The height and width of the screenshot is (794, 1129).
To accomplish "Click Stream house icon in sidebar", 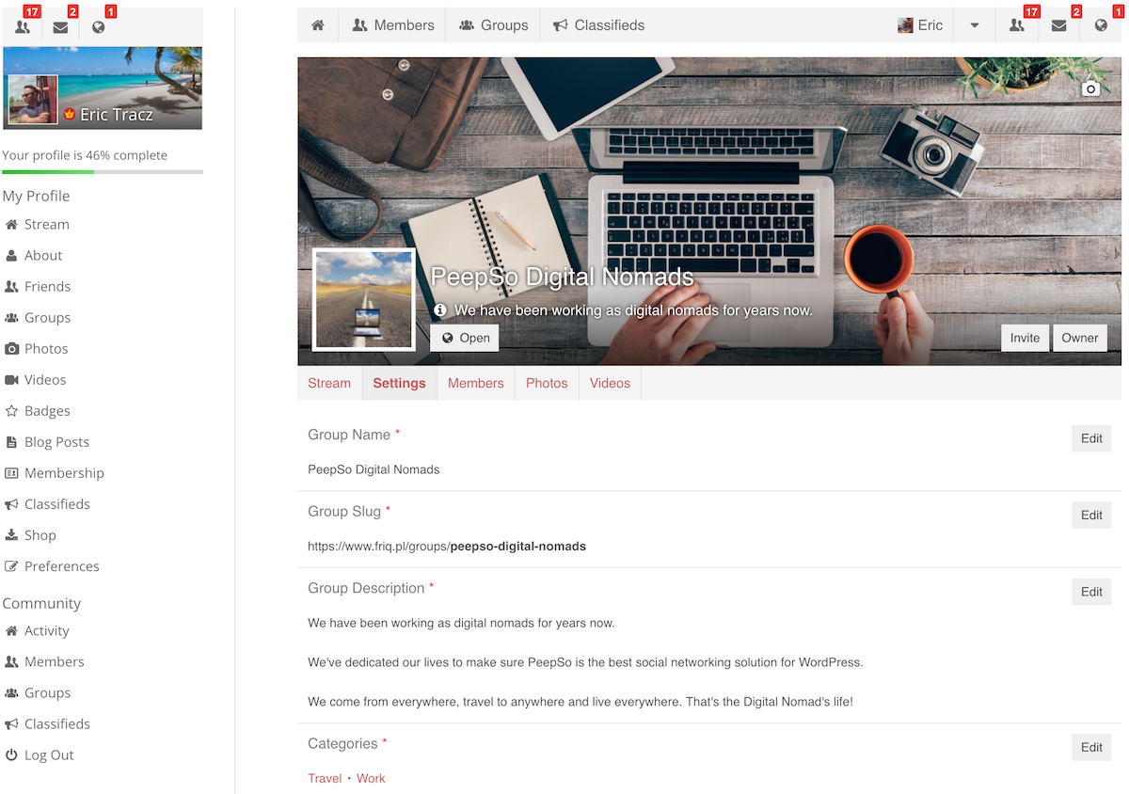I will [11, 224].
